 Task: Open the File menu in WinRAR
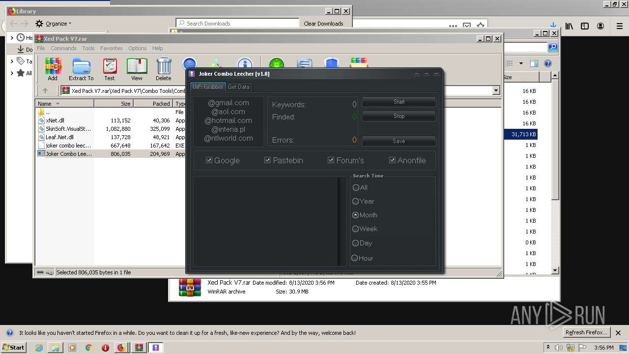41,48
